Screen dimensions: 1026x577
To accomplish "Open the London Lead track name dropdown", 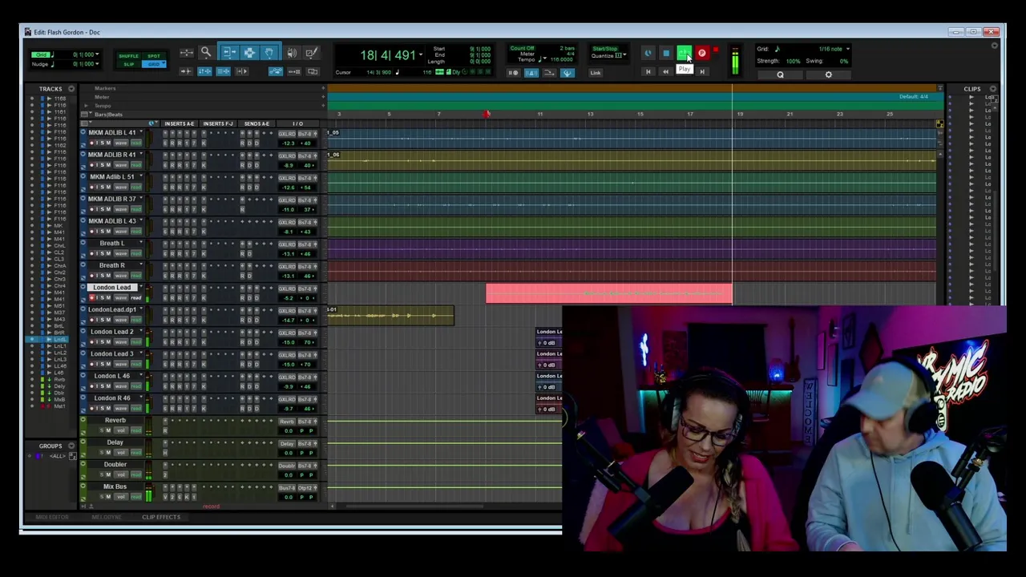I will point(141,287).
